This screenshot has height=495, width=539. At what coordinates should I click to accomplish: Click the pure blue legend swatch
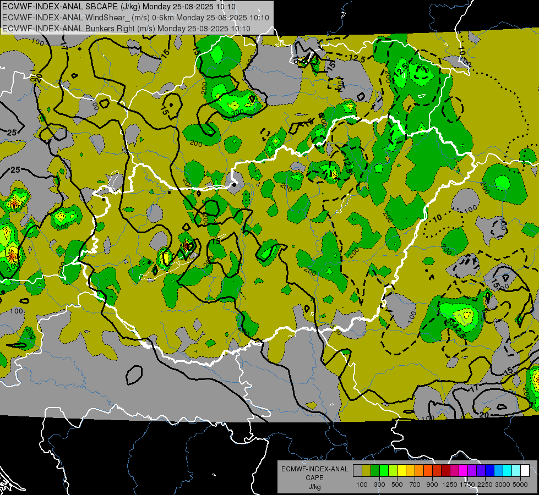(x=490, y=471)
